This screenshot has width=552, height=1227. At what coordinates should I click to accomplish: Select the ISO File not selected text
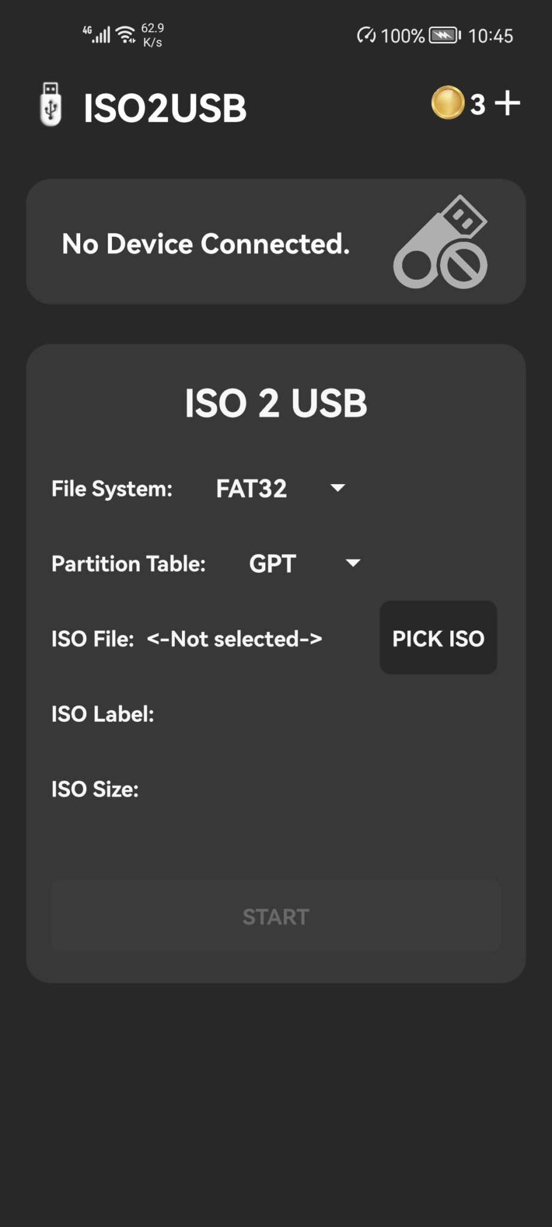[235, 639]
